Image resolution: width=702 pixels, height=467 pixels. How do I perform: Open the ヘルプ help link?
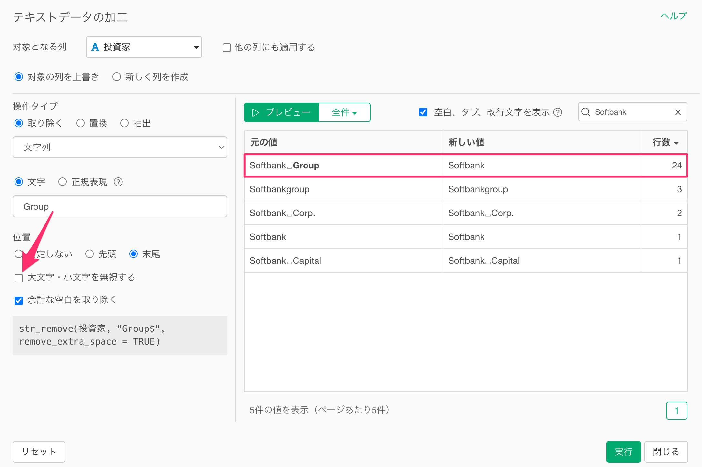[673, 16]
